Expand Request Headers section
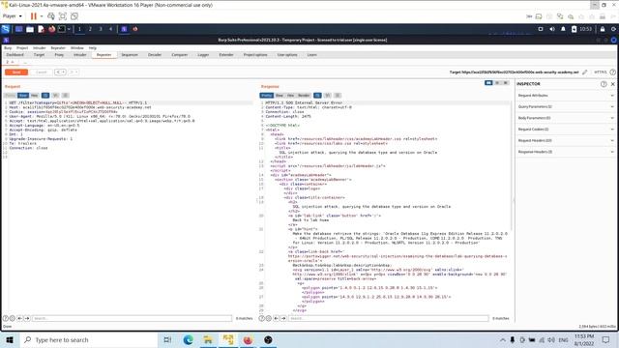Screen dimensions: 619x348 pos(566,140)
